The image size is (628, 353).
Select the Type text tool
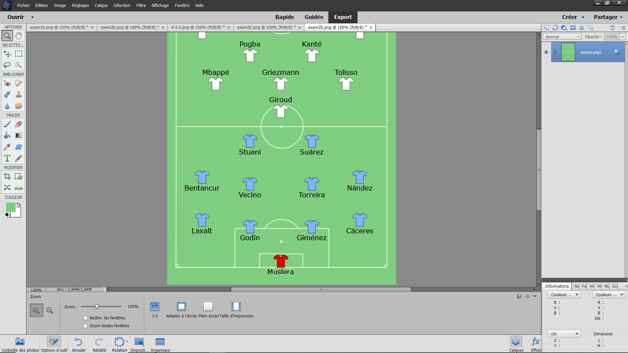pos(7,158)
